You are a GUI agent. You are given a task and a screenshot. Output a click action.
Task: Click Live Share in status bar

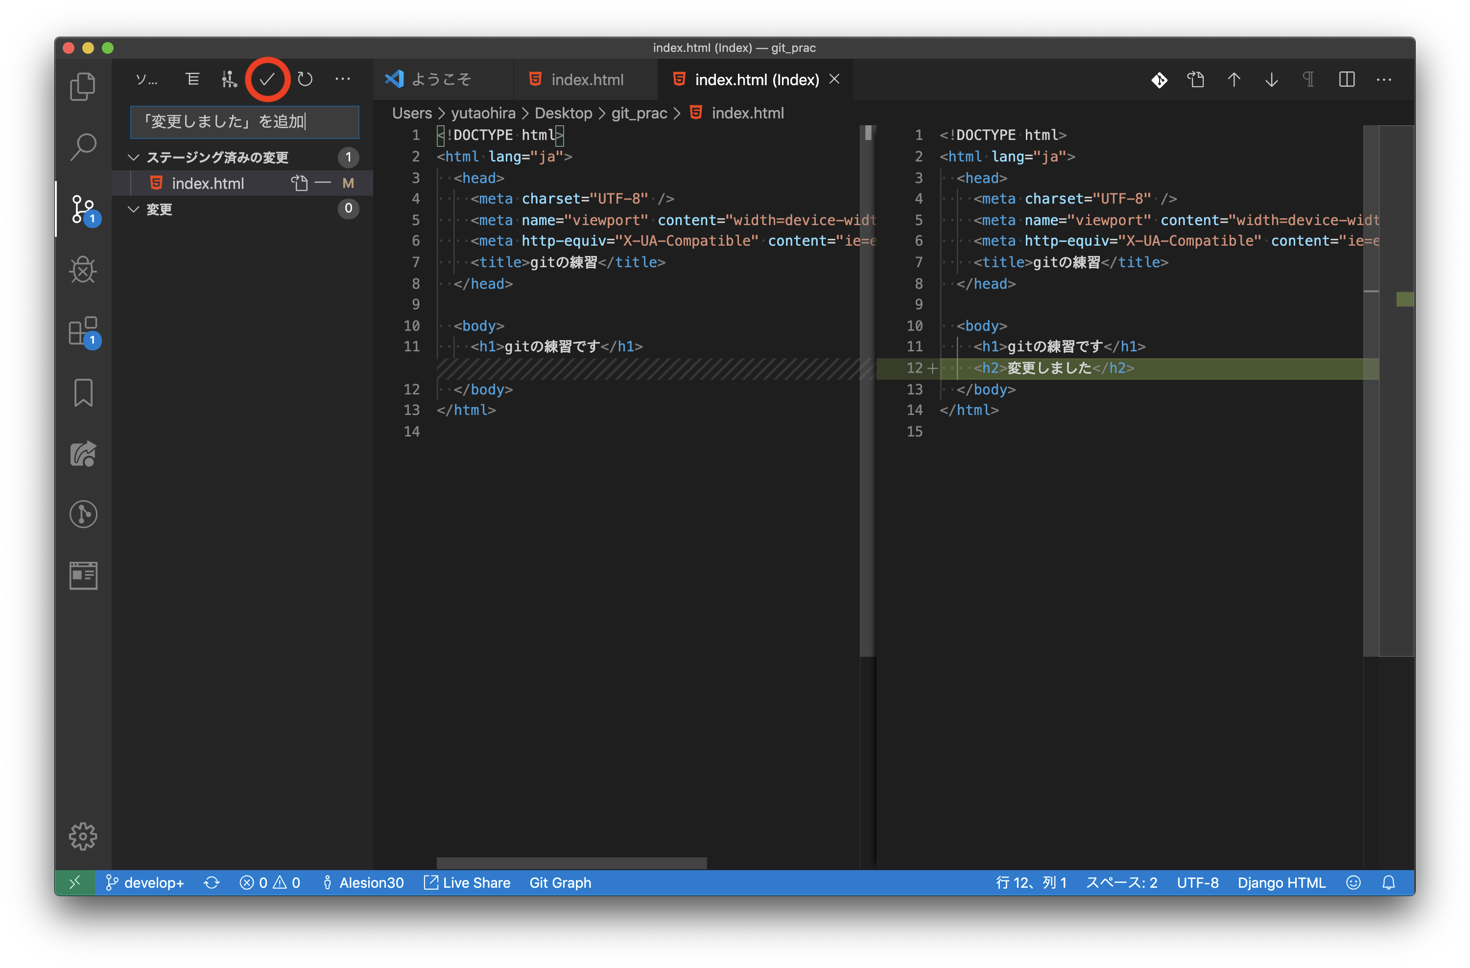pos(468,883)
